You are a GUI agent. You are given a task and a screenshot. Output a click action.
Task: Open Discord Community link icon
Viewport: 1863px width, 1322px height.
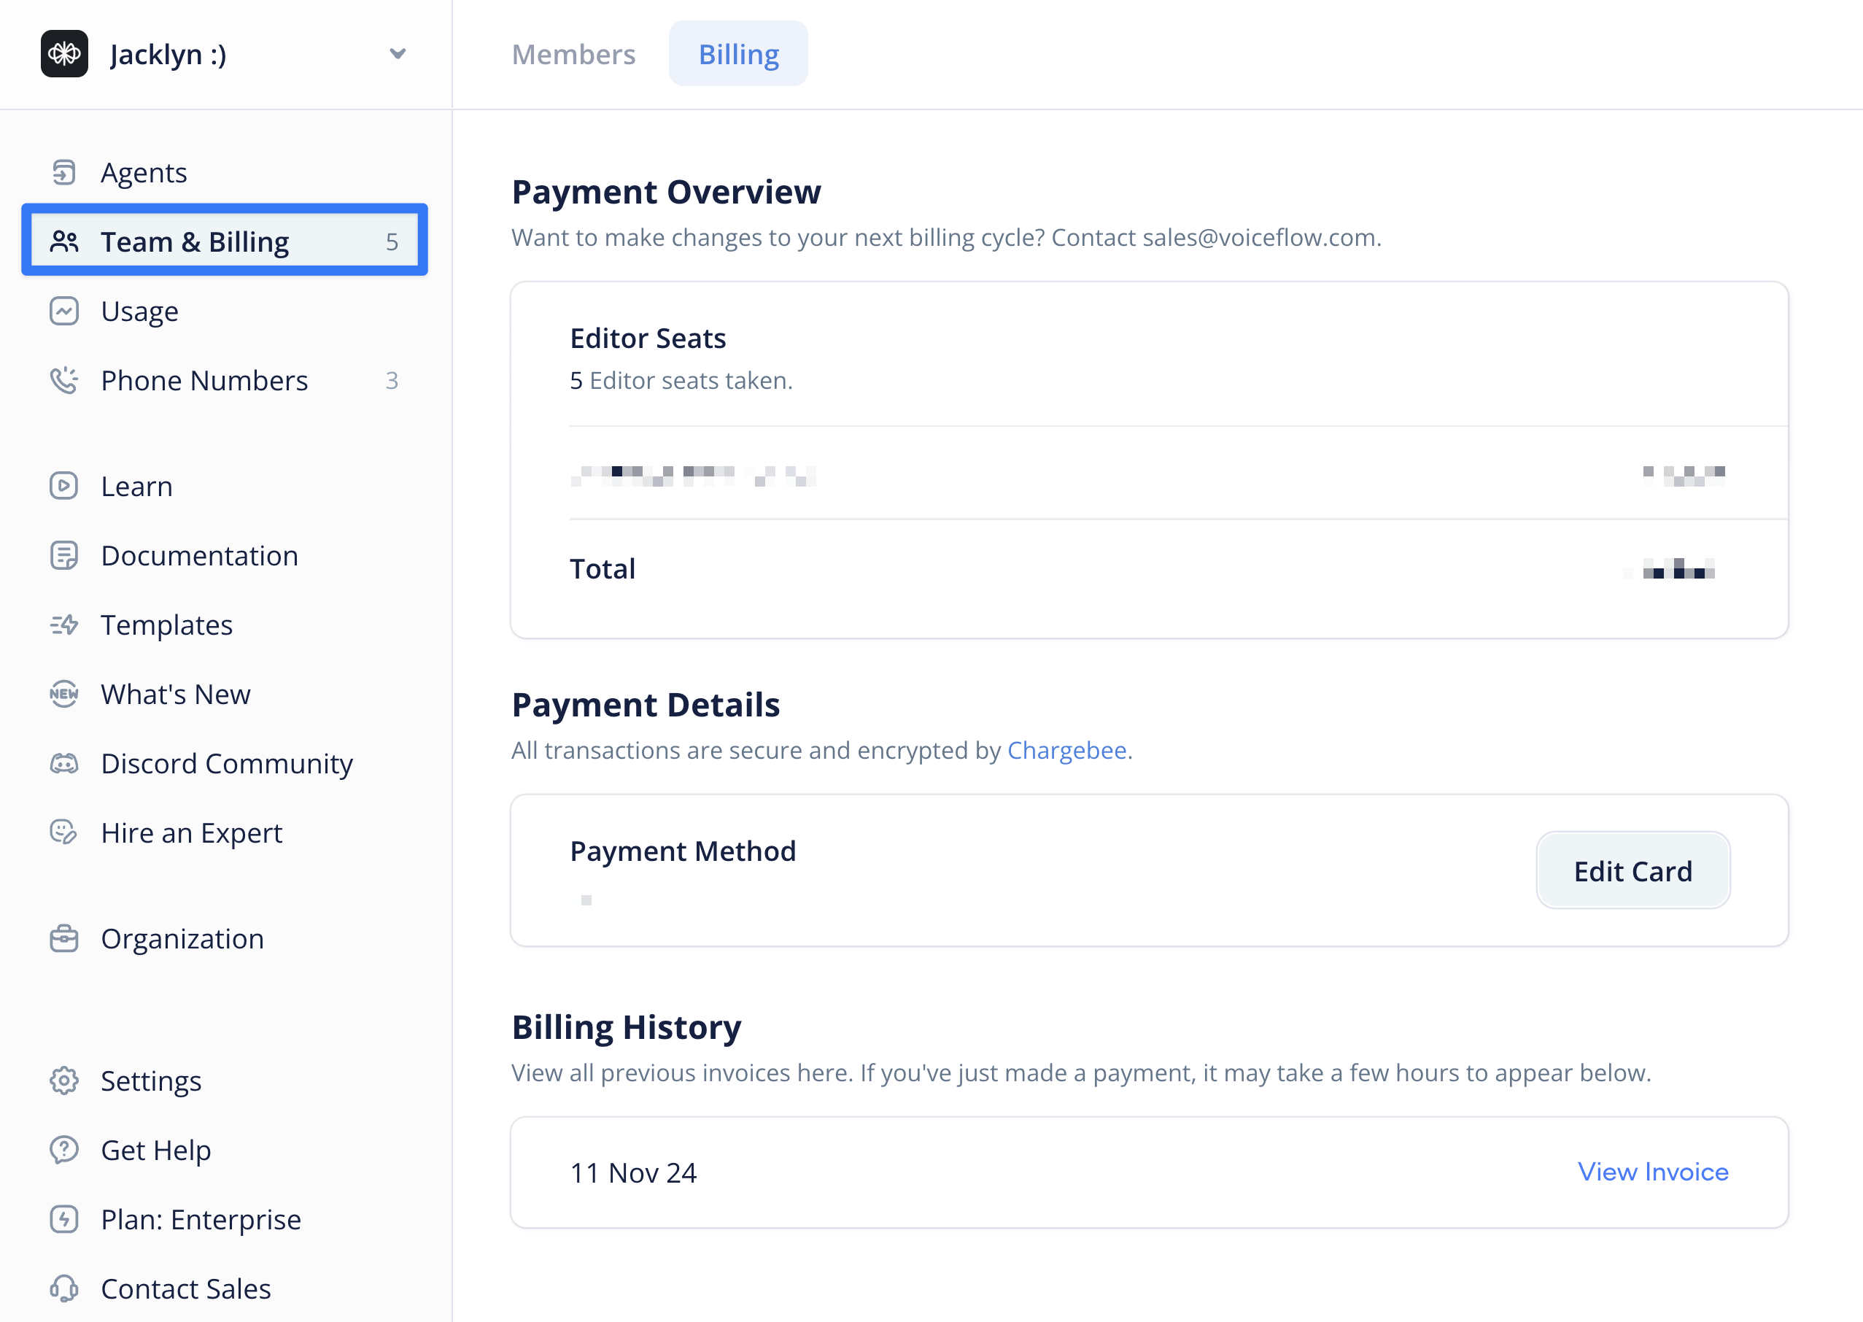[63, 762]
